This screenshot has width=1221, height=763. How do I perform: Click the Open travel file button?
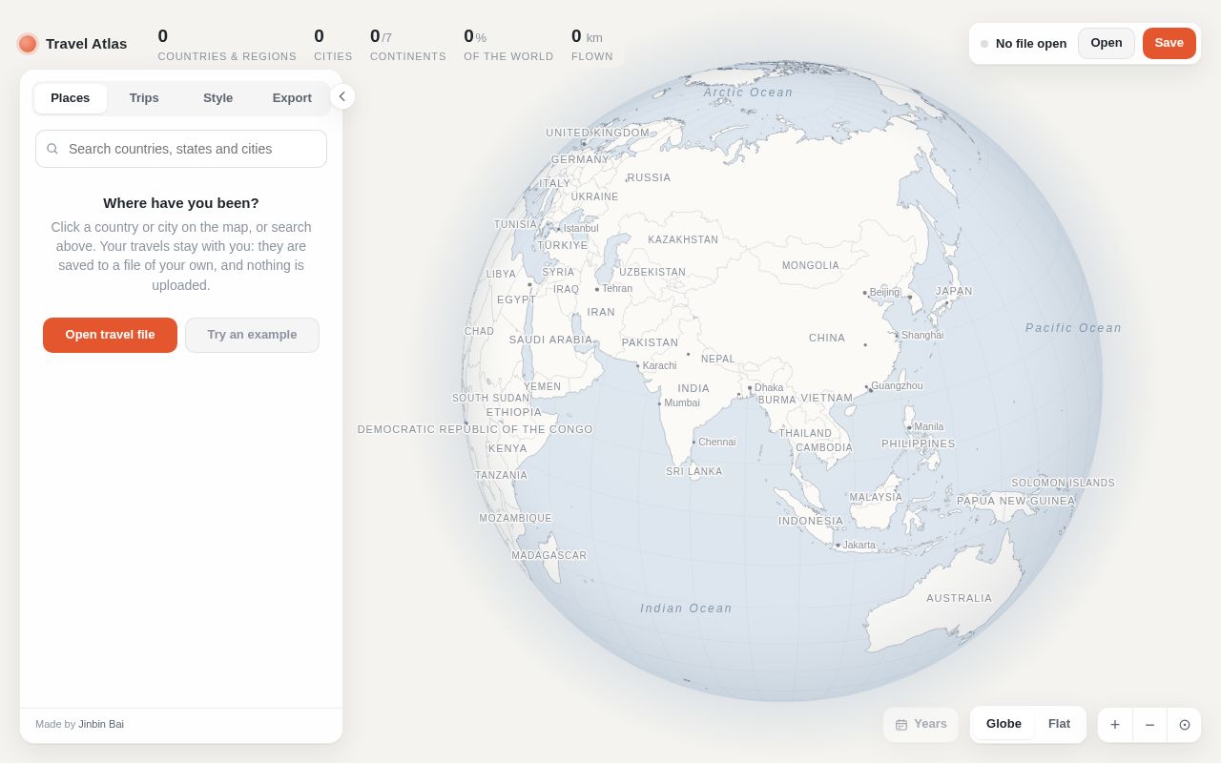click(x=110, y=335)
